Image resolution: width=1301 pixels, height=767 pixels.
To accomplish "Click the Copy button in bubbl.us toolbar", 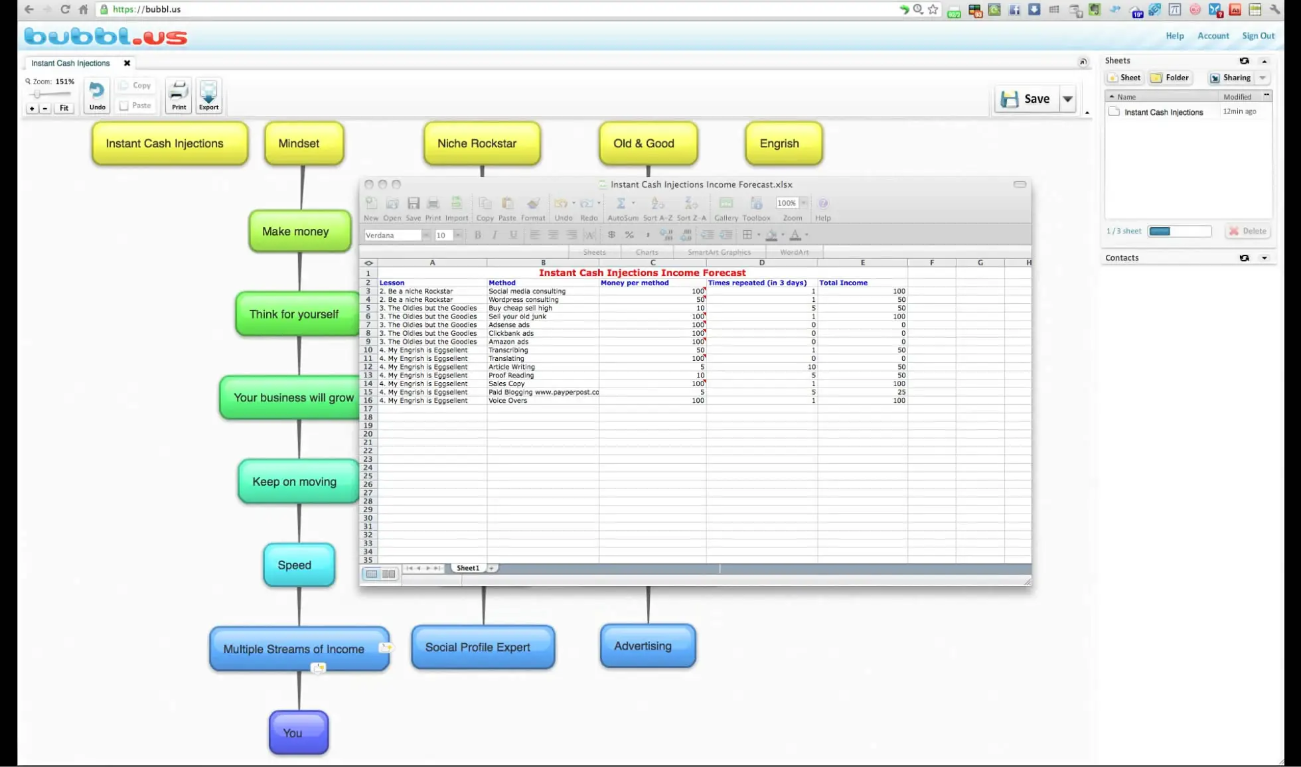I will click(x=135, y=86).
